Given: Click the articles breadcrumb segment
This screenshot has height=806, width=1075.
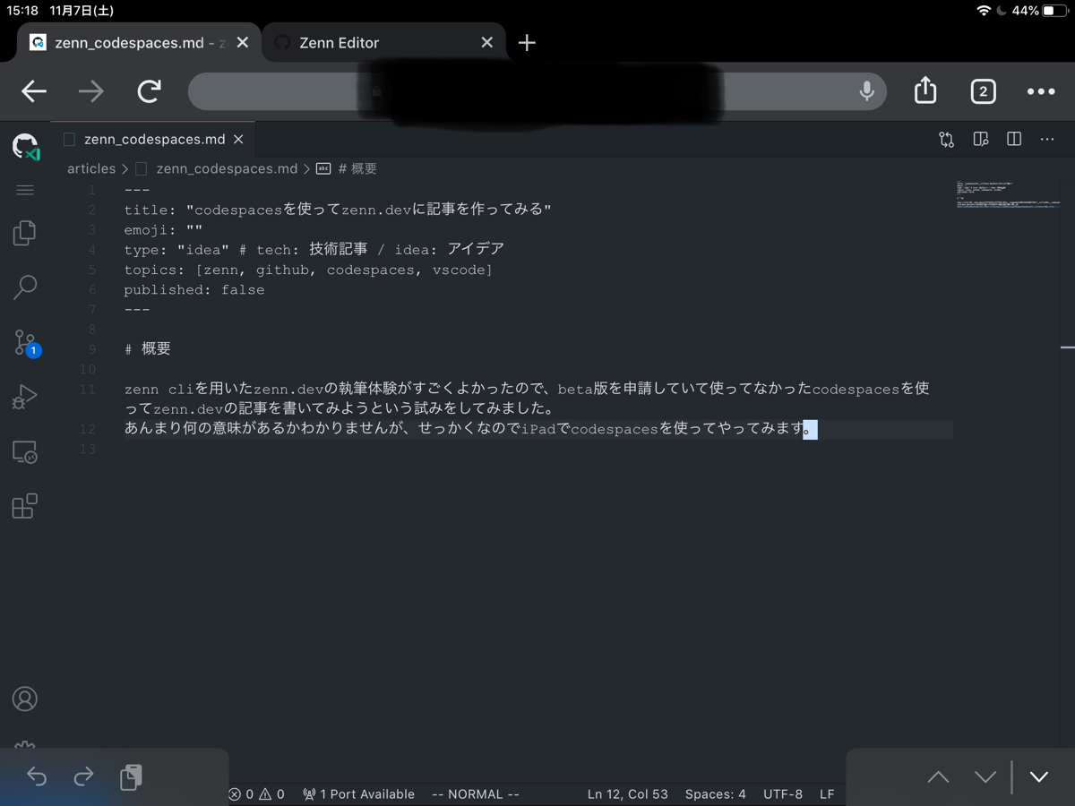Looking at the screenshot, I should [91, 168].
